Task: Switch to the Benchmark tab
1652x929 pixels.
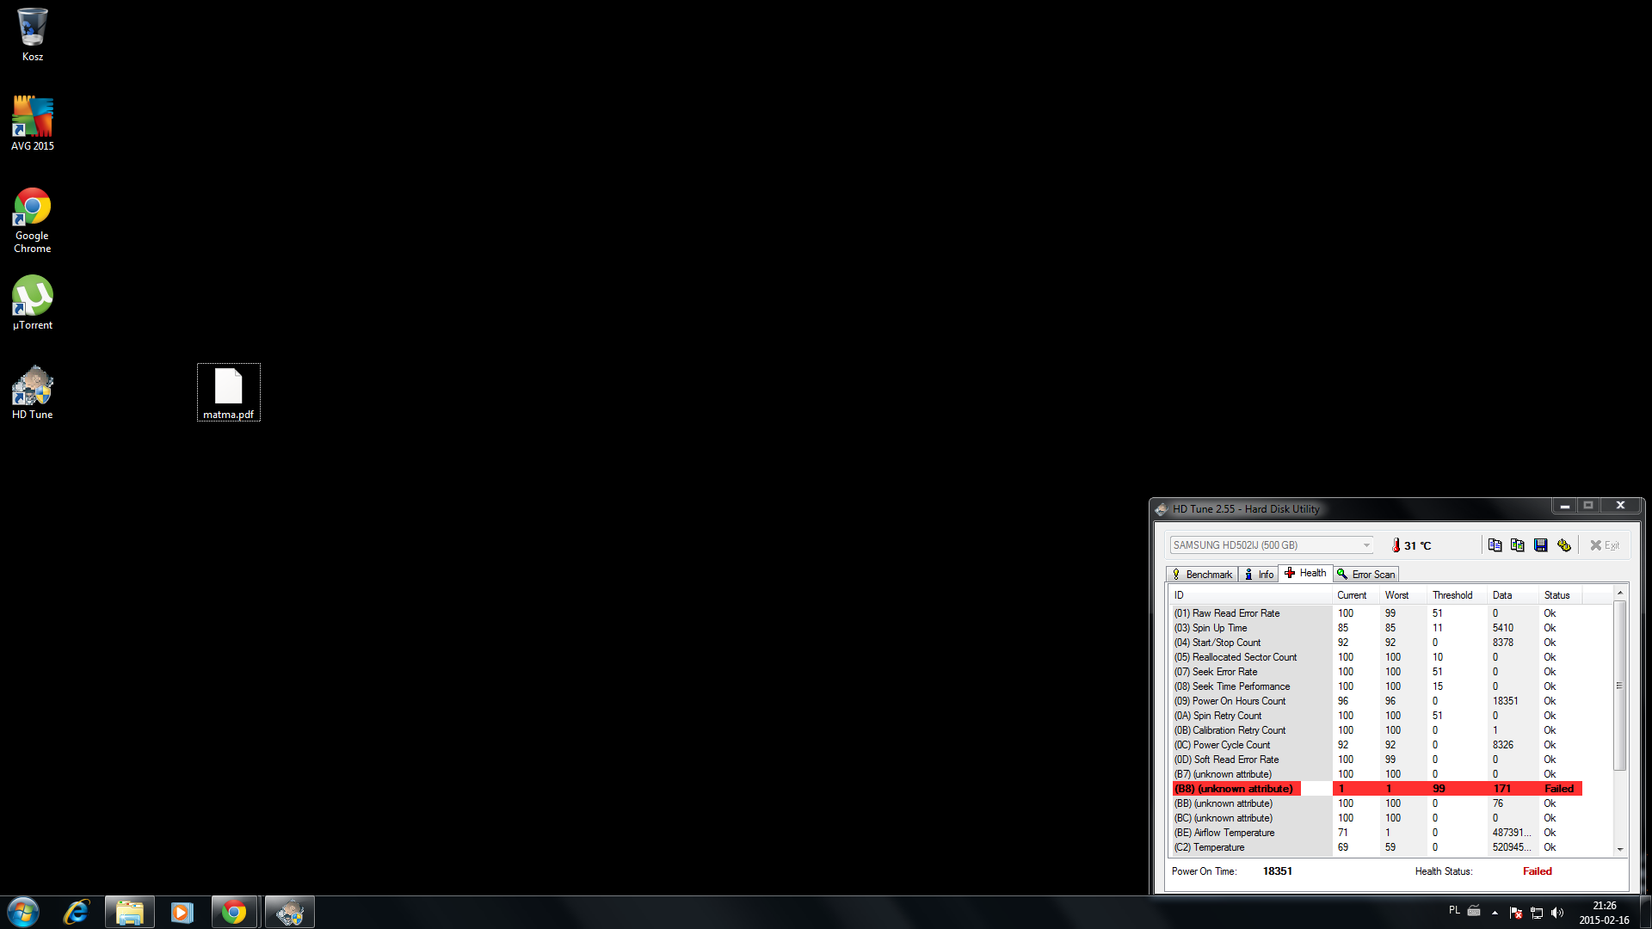Action: [x=1202, y=574]
